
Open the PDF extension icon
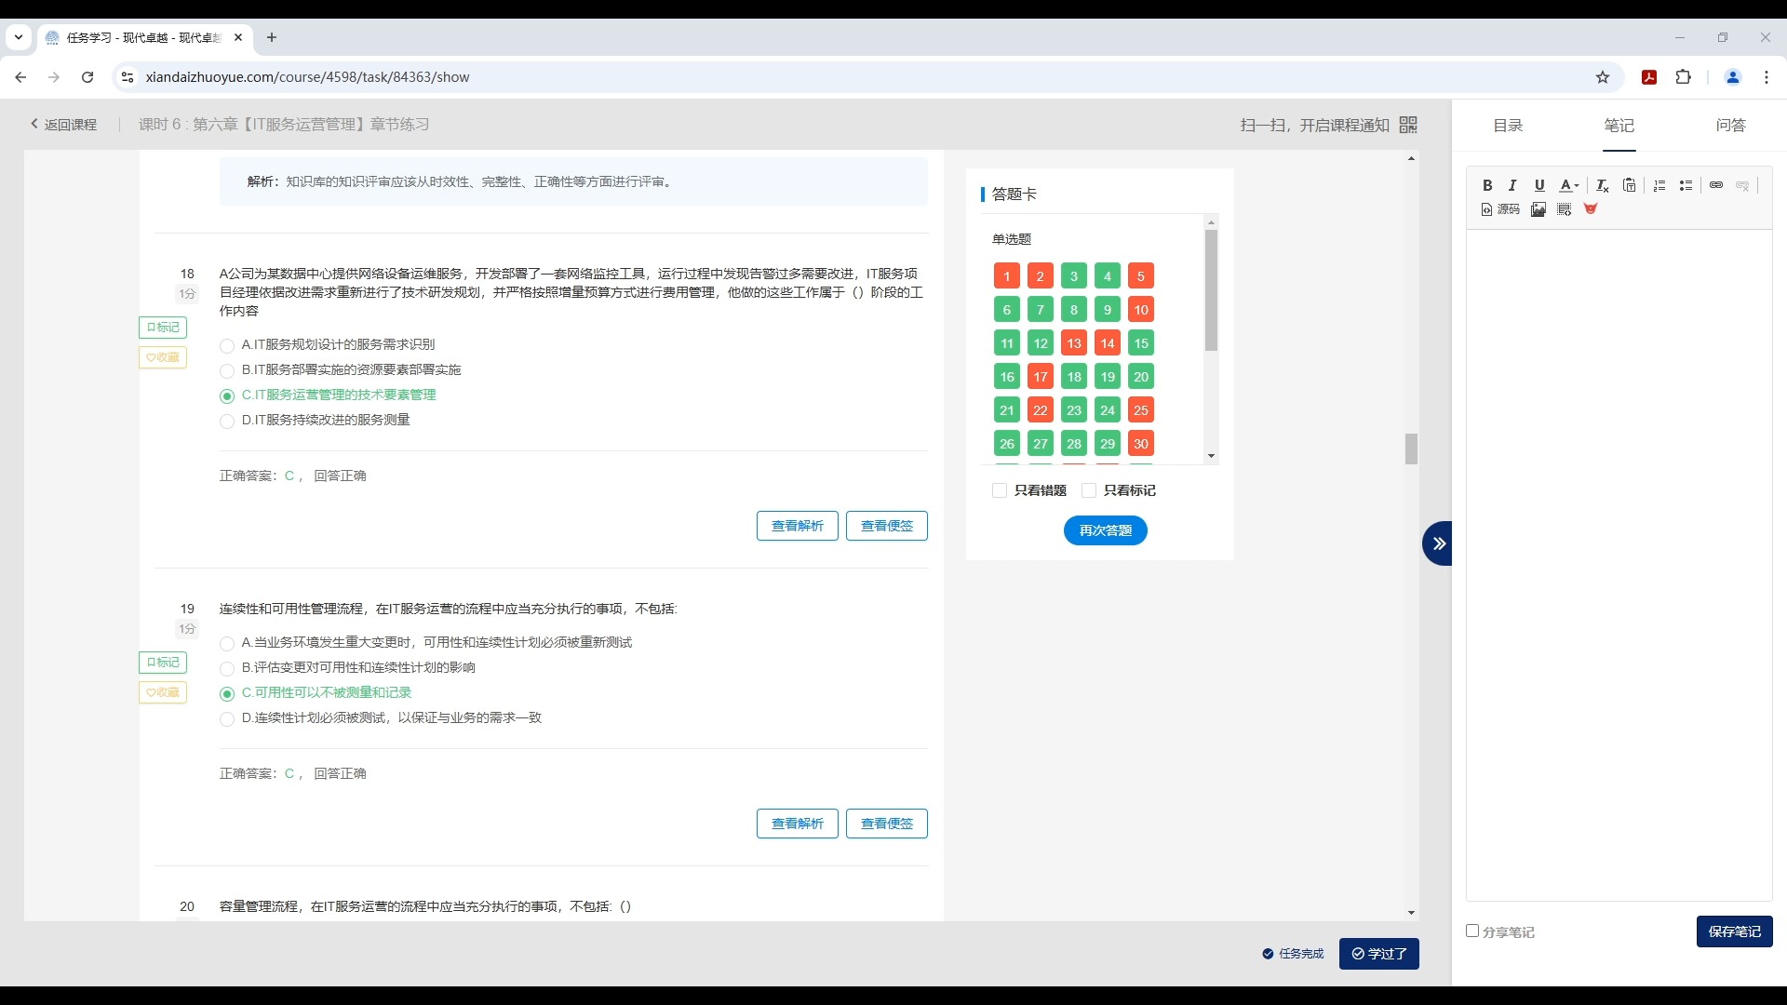coord(1649,77)
